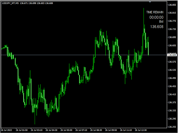Click the 136.575 price scale label
The height and width of the screenshot is (133, 178).
(172, 62)
